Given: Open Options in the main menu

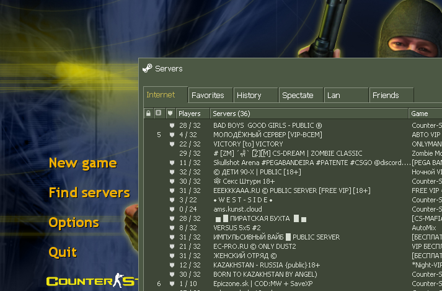Looking at the screenshot, I should click(x=74, y=223).
